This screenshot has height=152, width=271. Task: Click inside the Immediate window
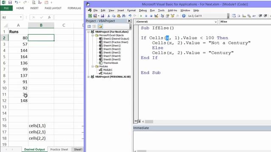click(x=202, y=141)
